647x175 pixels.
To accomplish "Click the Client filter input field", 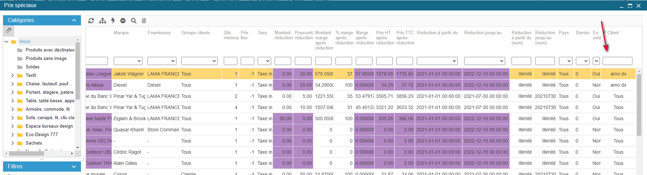I will coord(617,61).
